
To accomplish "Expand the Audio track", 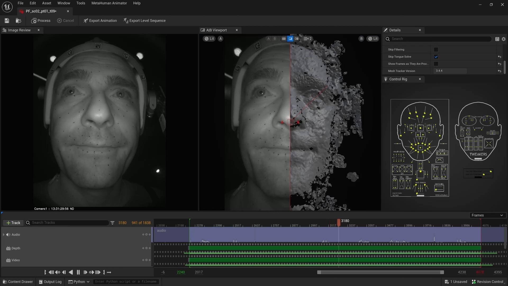I will (x=4, y=235).
